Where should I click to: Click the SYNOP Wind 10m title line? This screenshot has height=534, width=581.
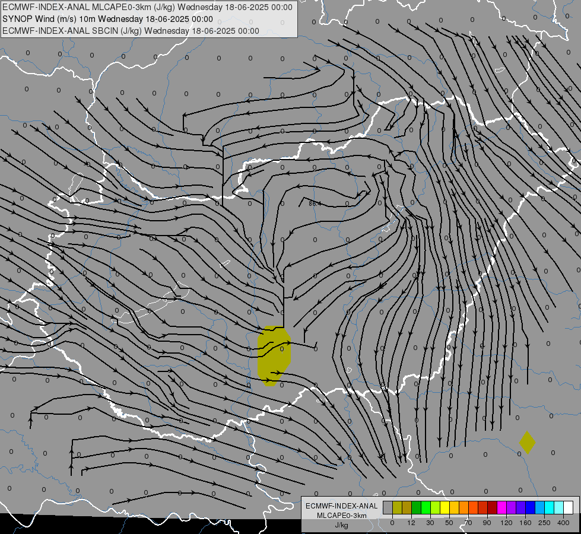[107, 19]
